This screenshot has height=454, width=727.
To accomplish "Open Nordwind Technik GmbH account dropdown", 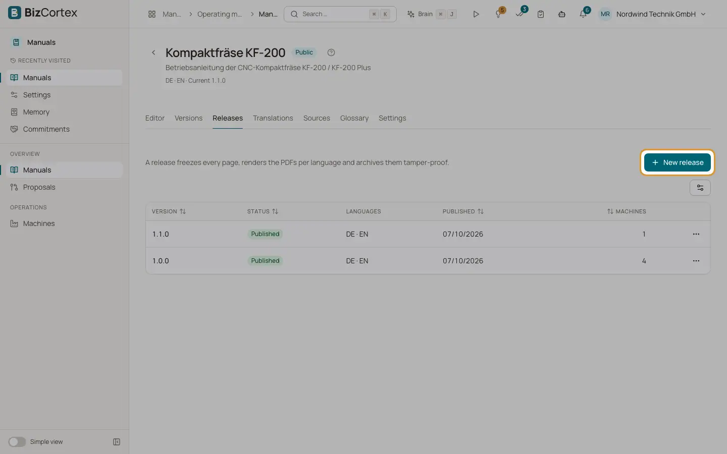I will pyautogui.click(x=652, y=14).
